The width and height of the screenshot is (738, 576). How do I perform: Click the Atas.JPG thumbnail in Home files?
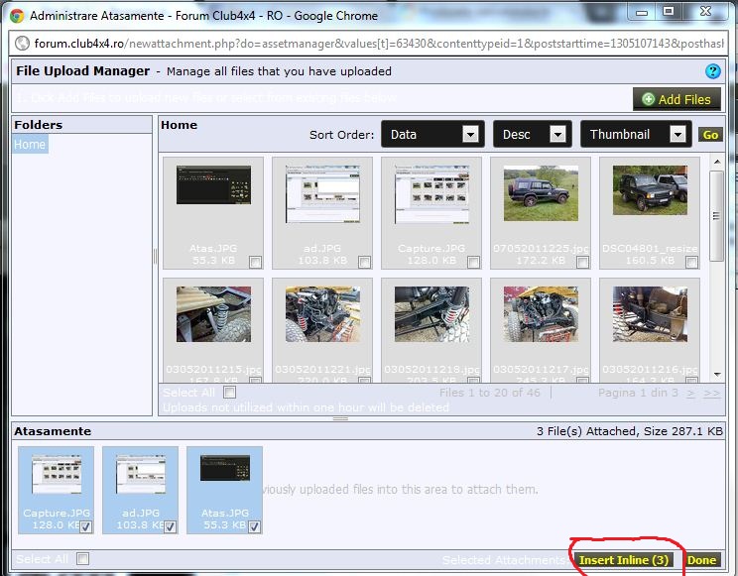click(x=213, y=185)
